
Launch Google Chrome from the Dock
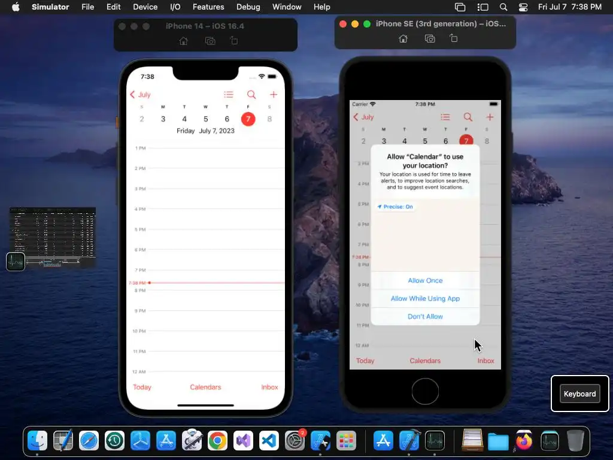pyautogui.click(x=217, y=441)
